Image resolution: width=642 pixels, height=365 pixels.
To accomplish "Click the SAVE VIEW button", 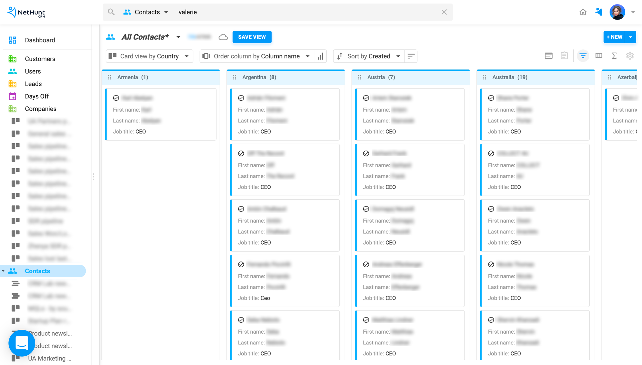I will [x=252, y=37].
